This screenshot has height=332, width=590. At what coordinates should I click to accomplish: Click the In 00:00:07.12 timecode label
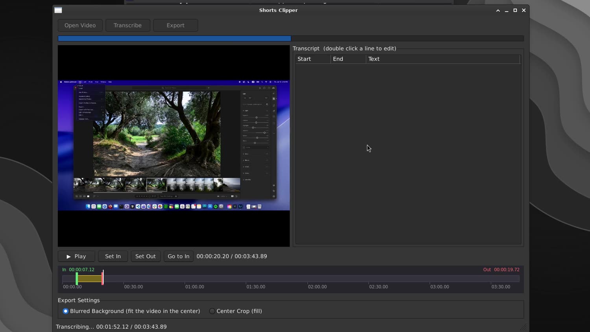(78, 269)
